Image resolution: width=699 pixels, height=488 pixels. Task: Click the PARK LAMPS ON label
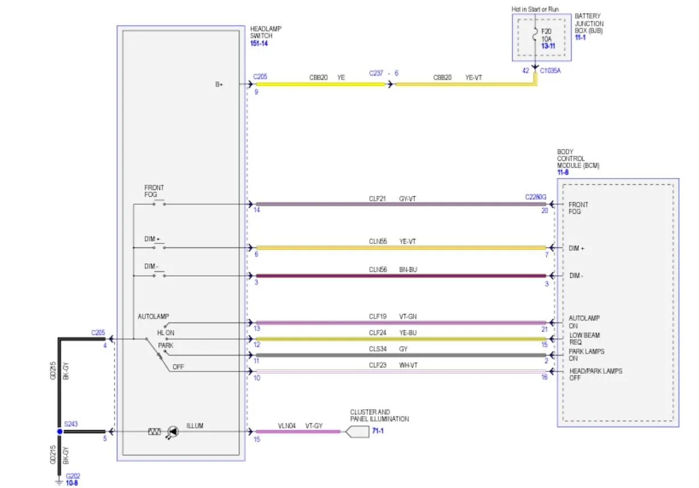pos(586,355)
